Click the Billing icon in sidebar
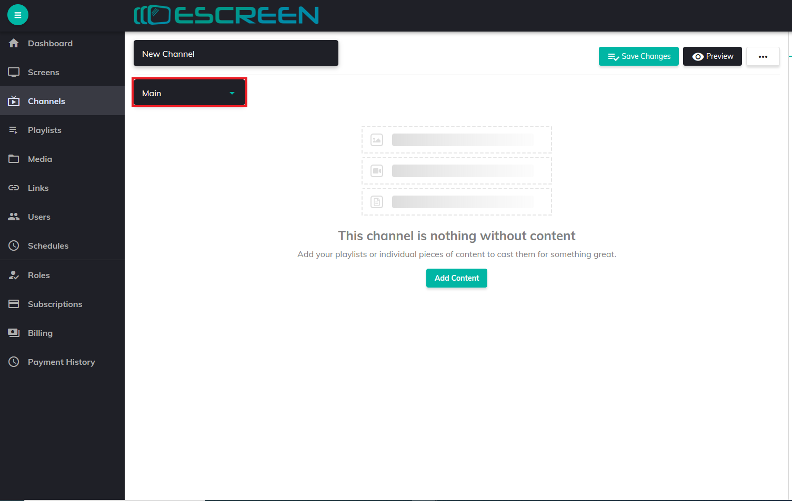 pos(14,333)
